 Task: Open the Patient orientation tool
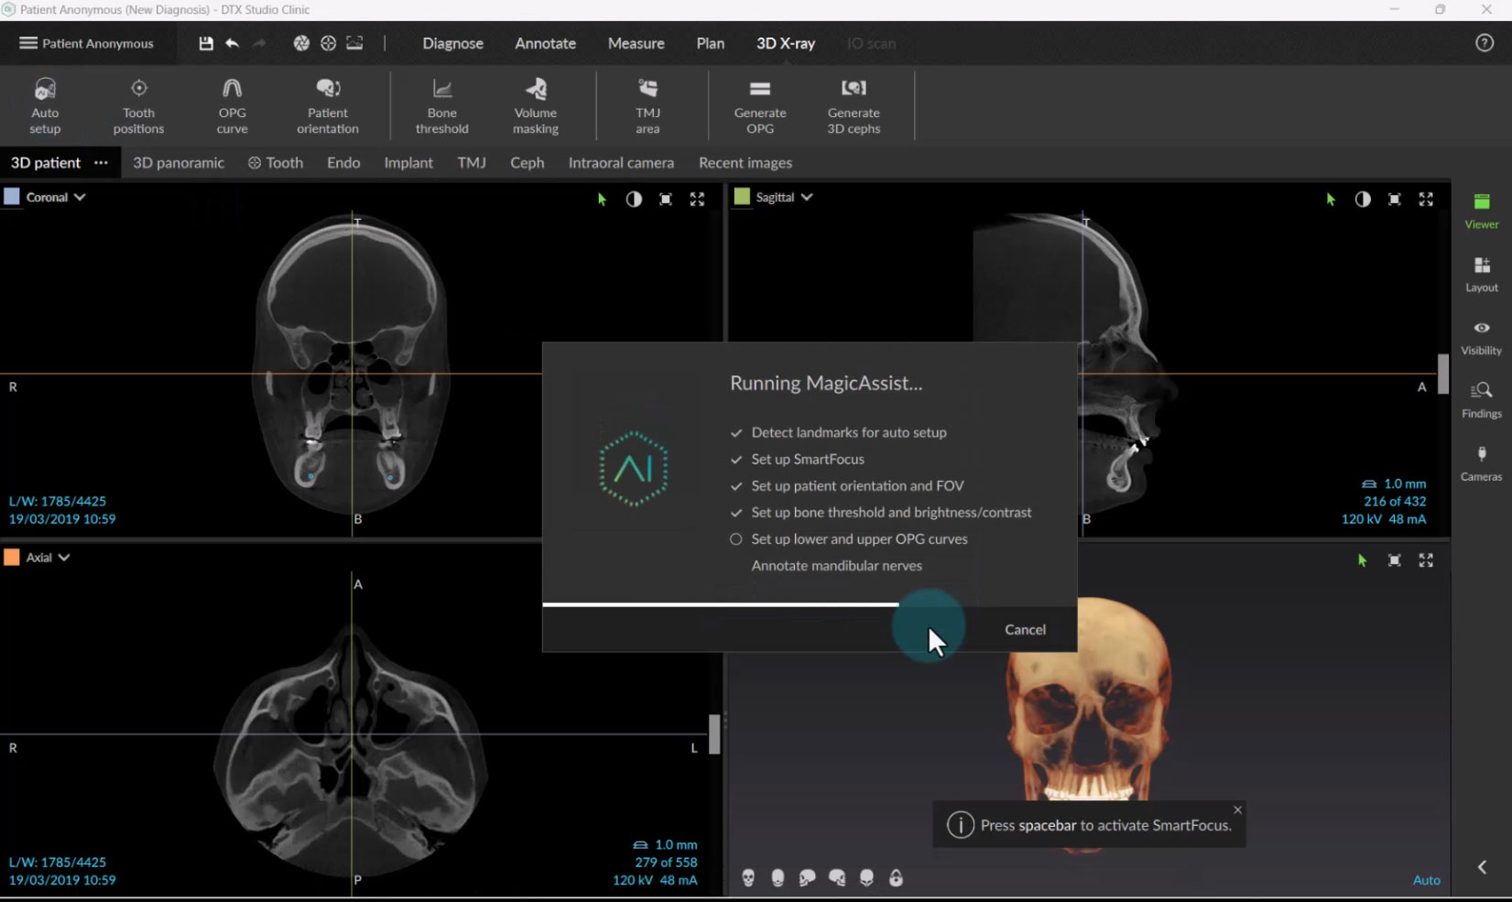pyautogui.click(x=328, y=104)
